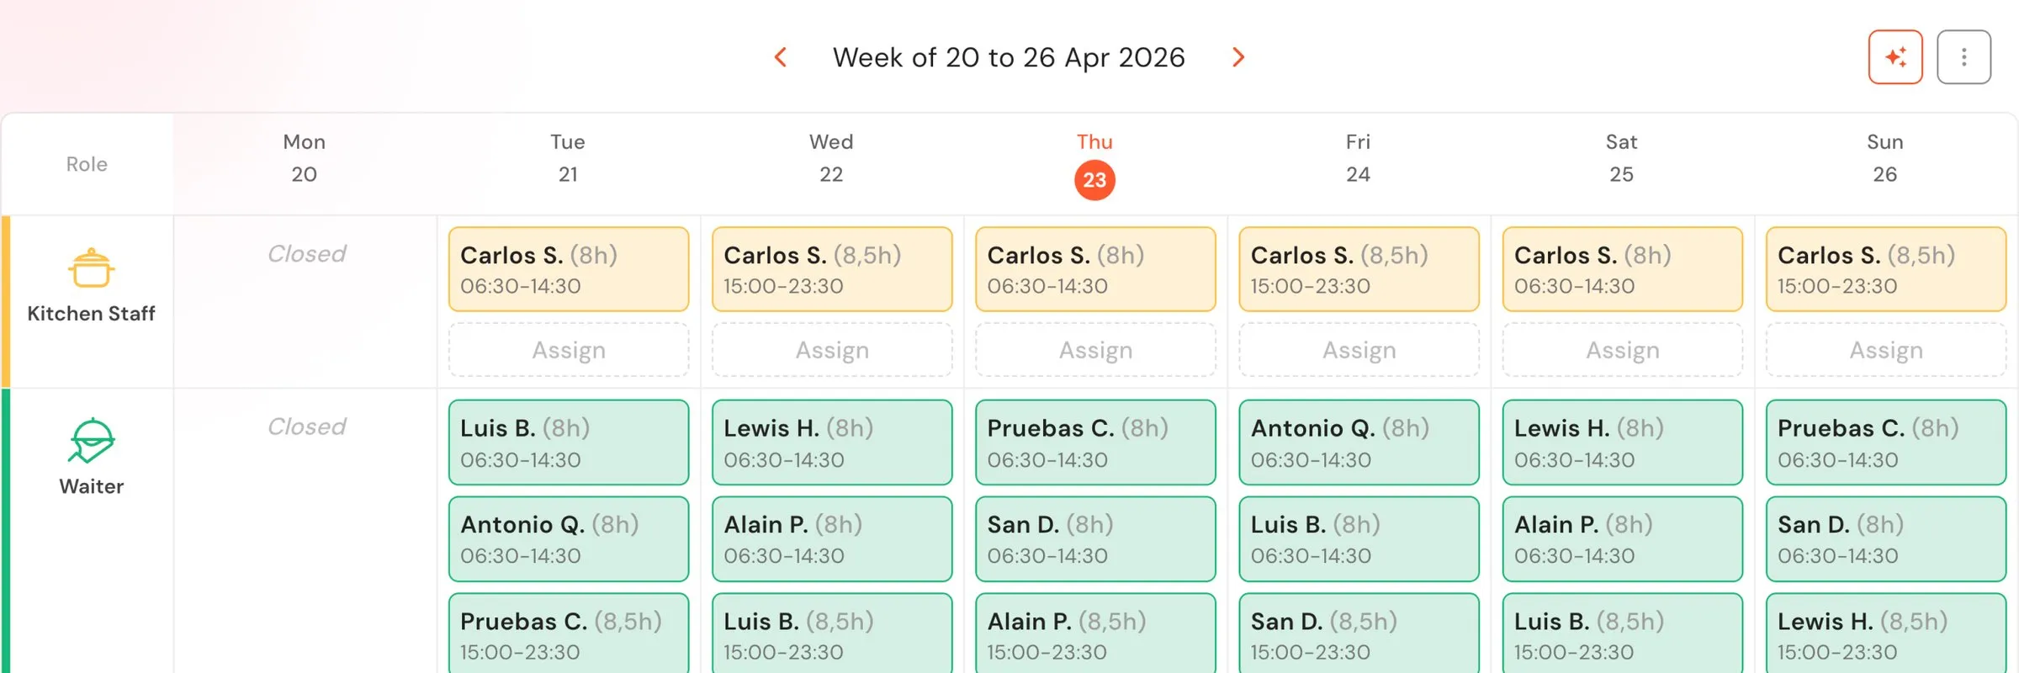
Task: Select Thursday 23 highlighted date badge
Action: [x=1094, y=178]
